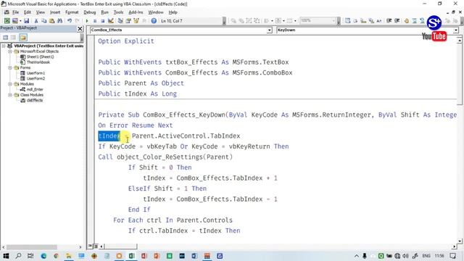
Task: Open the Object Browser icon
Action: coord(136,21)
